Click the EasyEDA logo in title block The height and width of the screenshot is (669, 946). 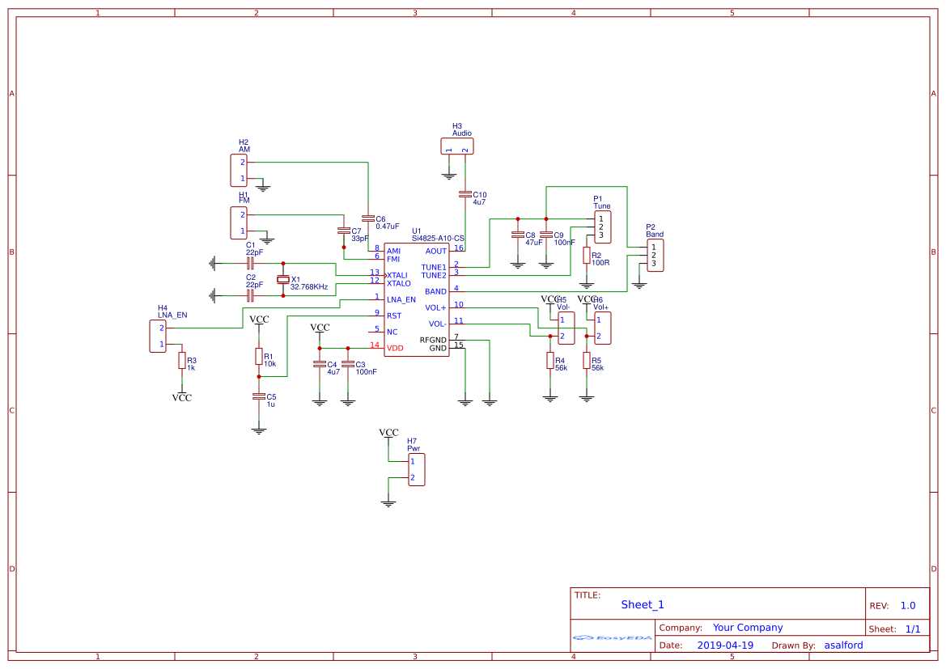(613, 637)
